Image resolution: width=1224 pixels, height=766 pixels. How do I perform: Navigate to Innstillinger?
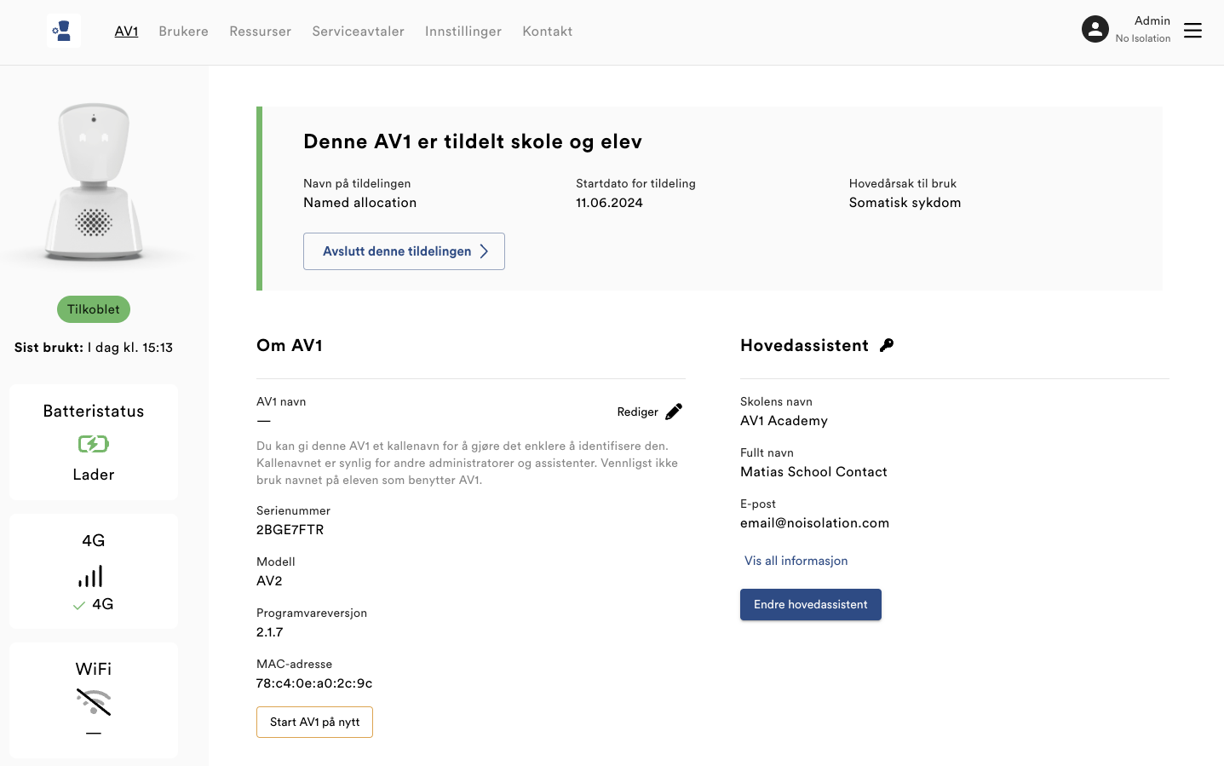463,32
